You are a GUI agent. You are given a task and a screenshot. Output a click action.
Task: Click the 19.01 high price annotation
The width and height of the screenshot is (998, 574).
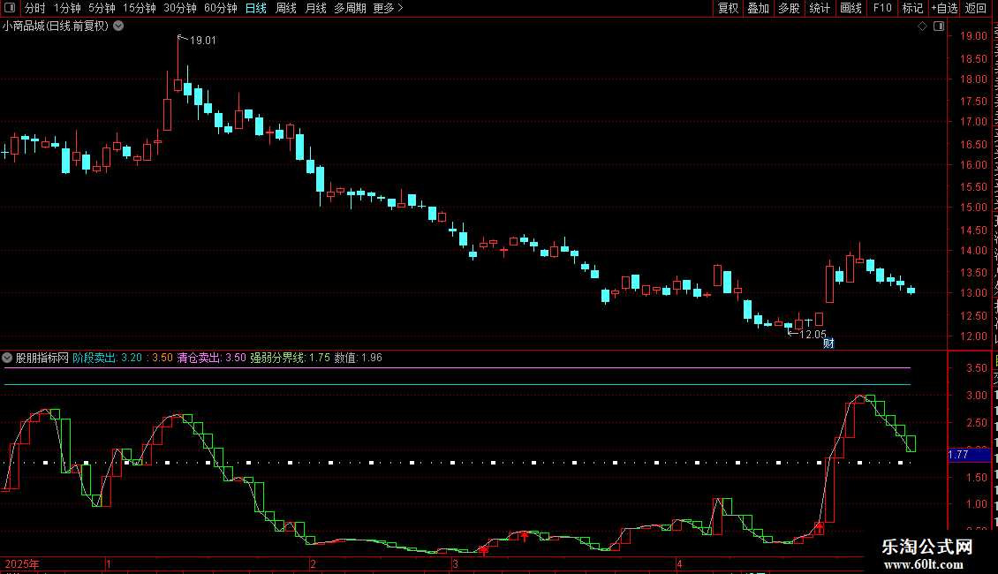[x=202, y=41]
